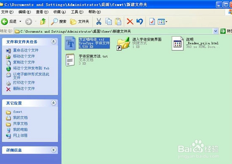Click 复制这个文件 link
Viewport: 232px width, 164px height.
click(x=24, y=62)
